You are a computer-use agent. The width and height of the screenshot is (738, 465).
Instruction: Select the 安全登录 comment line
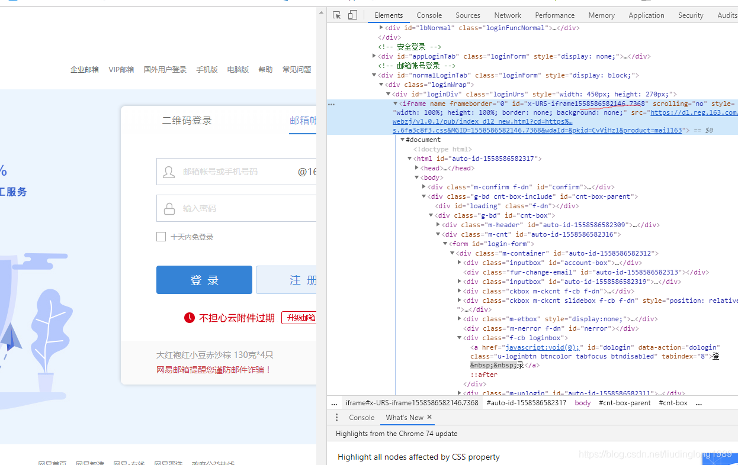pos(410,47)
